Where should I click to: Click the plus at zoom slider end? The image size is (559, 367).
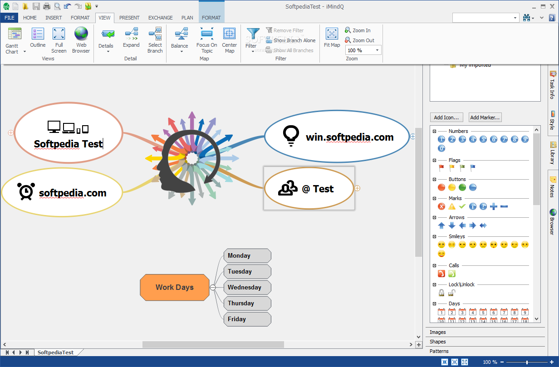(x=551, y=362)
